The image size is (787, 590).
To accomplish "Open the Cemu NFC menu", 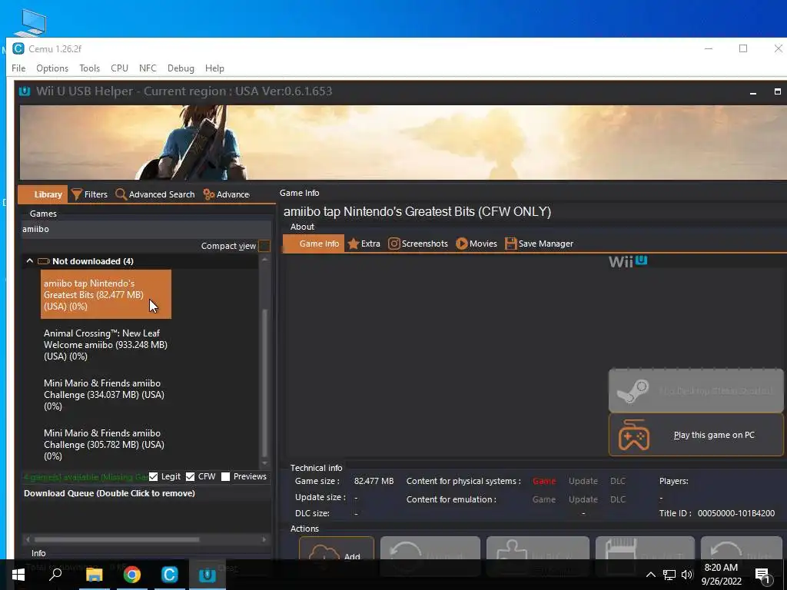I will pos(148,68).
